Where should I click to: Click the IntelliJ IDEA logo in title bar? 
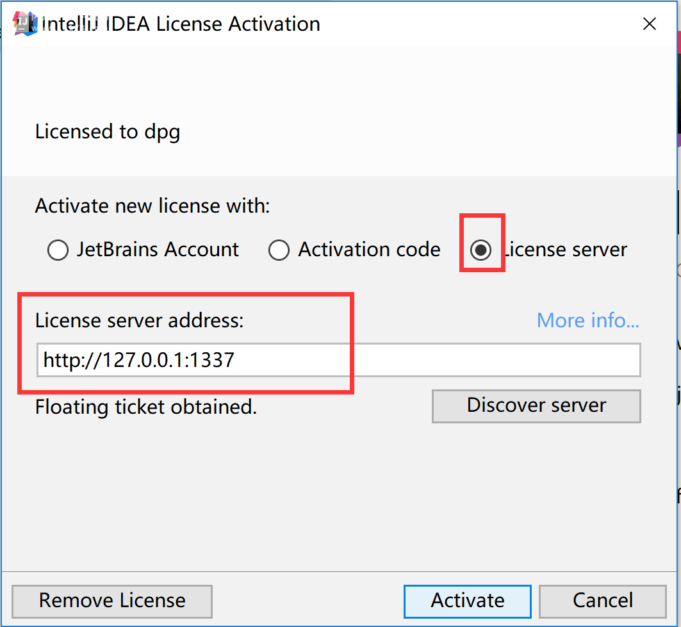coord(26,24)
